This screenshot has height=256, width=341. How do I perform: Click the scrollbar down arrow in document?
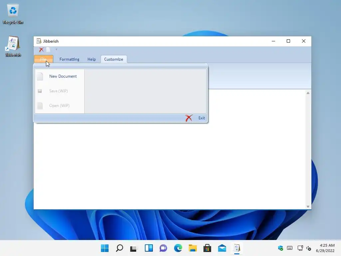coord(308,207)
